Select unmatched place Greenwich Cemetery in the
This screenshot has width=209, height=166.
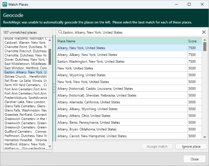tap(25, 119)
